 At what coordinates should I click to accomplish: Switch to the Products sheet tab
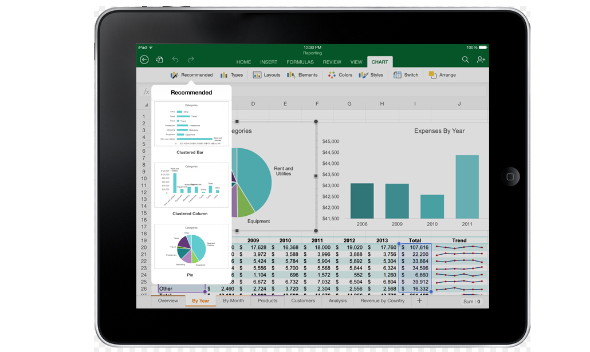pyautogui.click(x=268, y=301)
